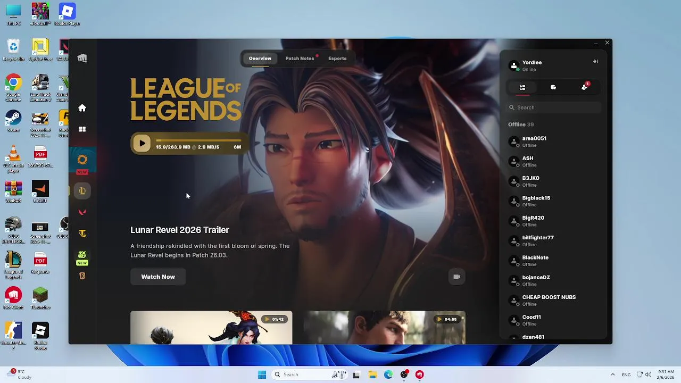Select Valorant in the sidebar
Viewport: 681px width, 383px height.
click(x=82, y=212)
